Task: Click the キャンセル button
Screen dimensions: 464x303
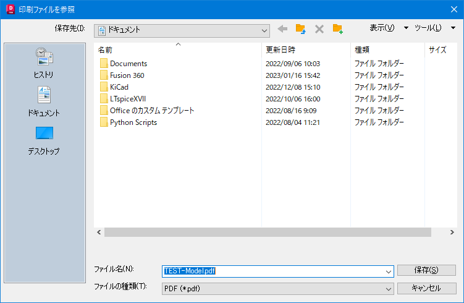Action: [x=426, y=288]
